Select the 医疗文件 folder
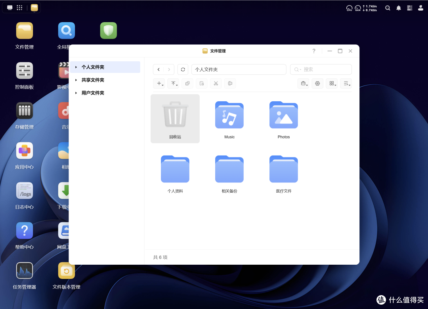Viewport: 428px width, 309px height. (284, 173)
